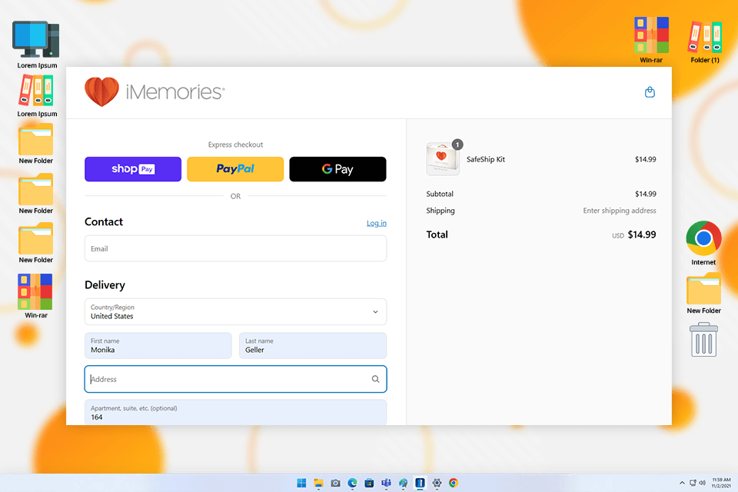
Task: Open Paint app from taskbar
Action: click(404, 483)
